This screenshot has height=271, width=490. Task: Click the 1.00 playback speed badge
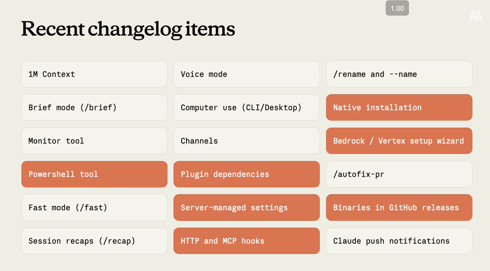pos(397,8)
